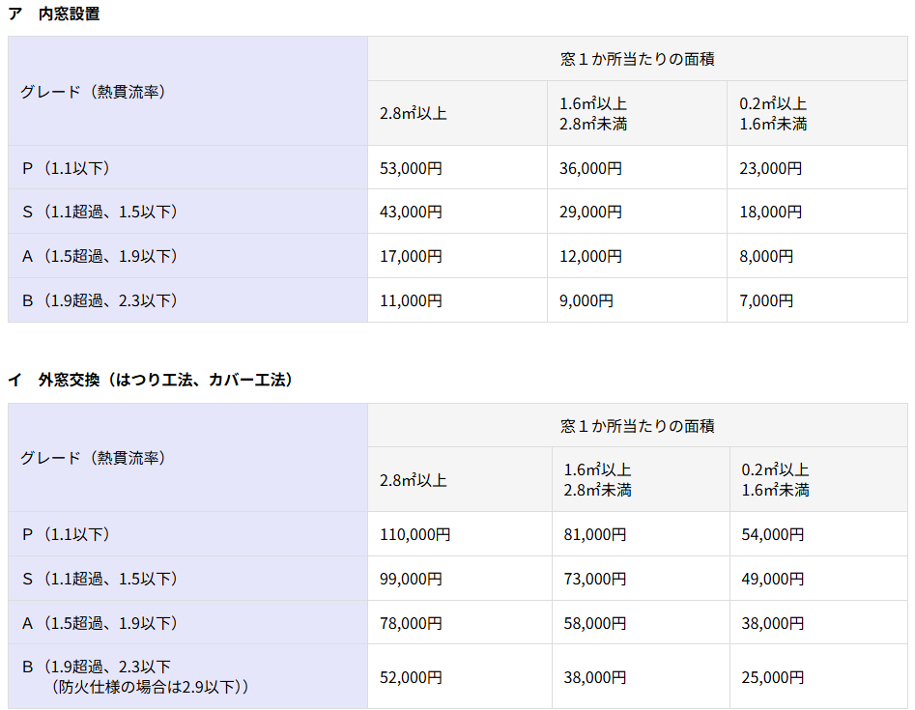The image size is (915, 710).
Task: Click grade S label in 外窓交換 table
Action: point(100,579)
